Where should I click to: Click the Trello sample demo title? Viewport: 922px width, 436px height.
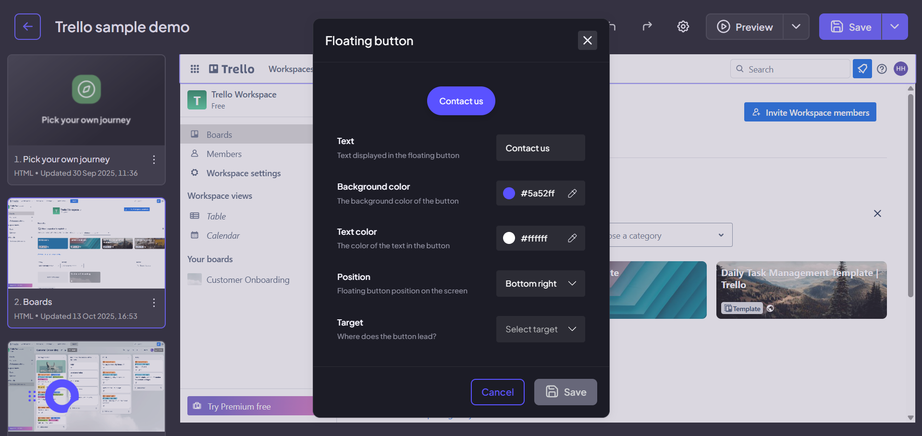[x=122, y=27]
